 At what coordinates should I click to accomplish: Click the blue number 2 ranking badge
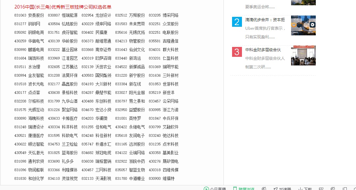[237, 22]
